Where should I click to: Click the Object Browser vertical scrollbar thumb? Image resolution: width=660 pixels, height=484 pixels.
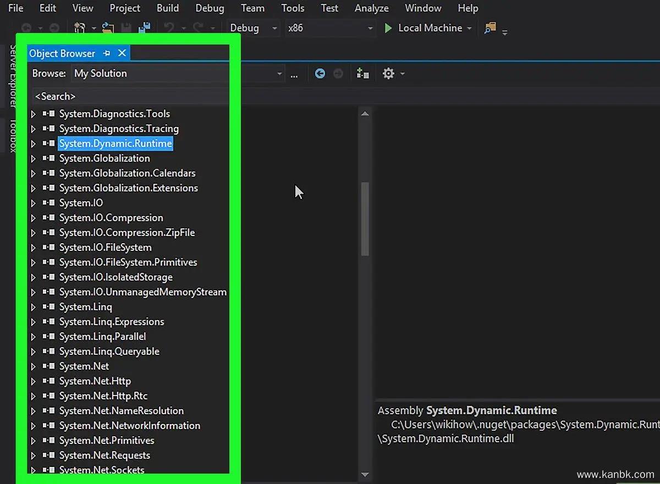(x=364, y=218)
